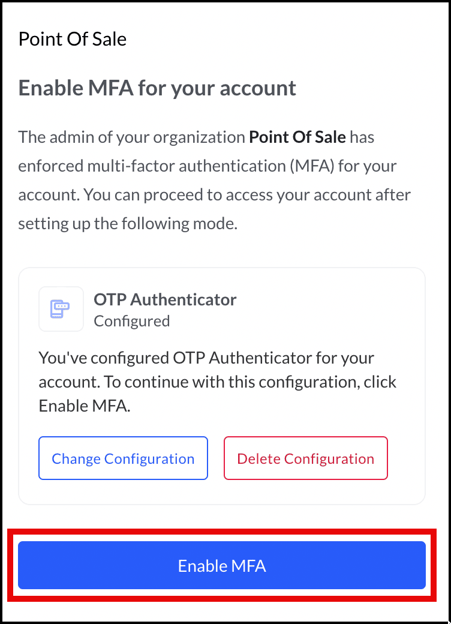Click the words 'The admin of your organization'

[131, 137]
